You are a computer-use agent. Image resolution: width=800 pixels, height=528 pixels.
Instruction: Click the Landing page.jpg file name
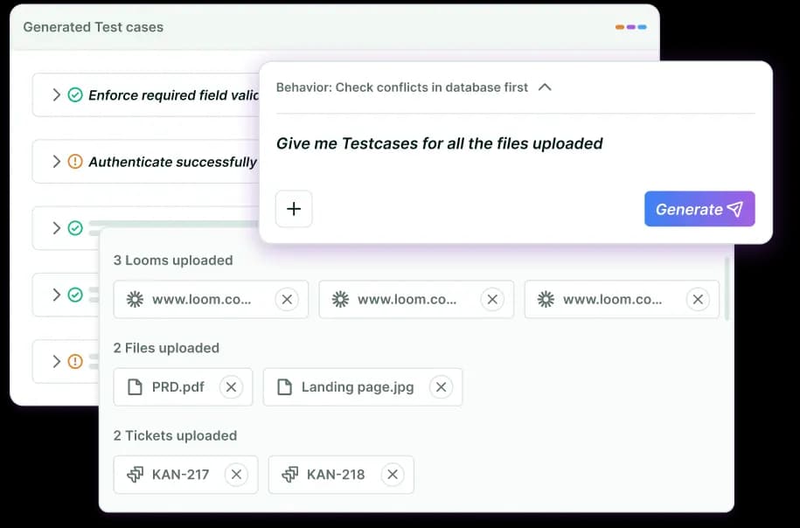click(x=358, y=387)
